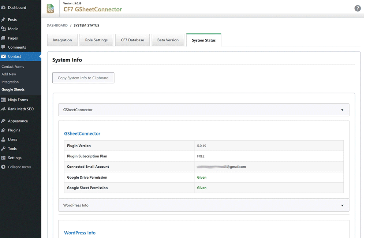Click the Users person icon
The width and height of the screenshot is (366, 238).
tap(3, 140)
